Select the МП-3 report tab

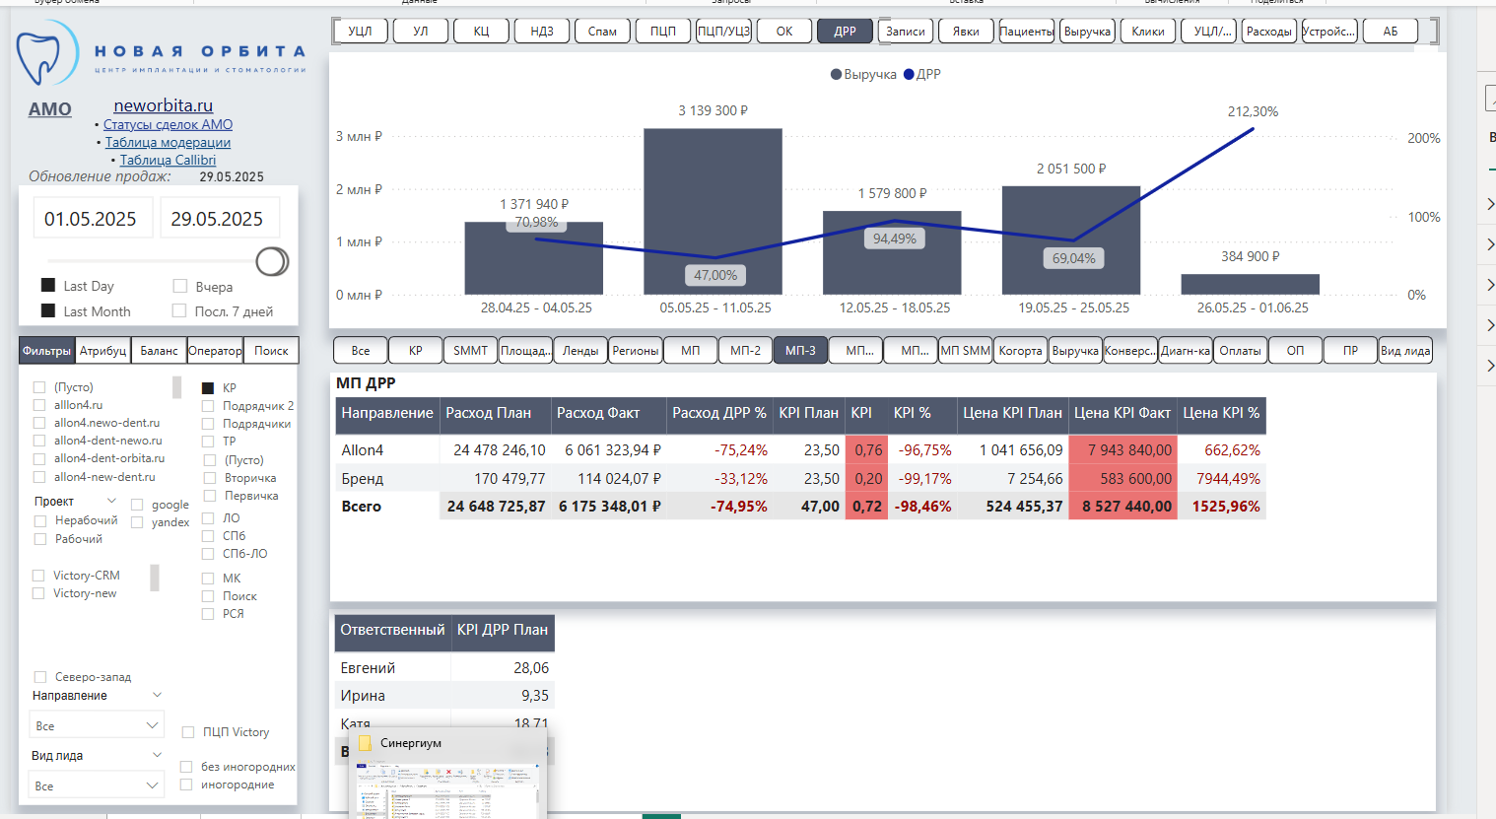(800, 351)
